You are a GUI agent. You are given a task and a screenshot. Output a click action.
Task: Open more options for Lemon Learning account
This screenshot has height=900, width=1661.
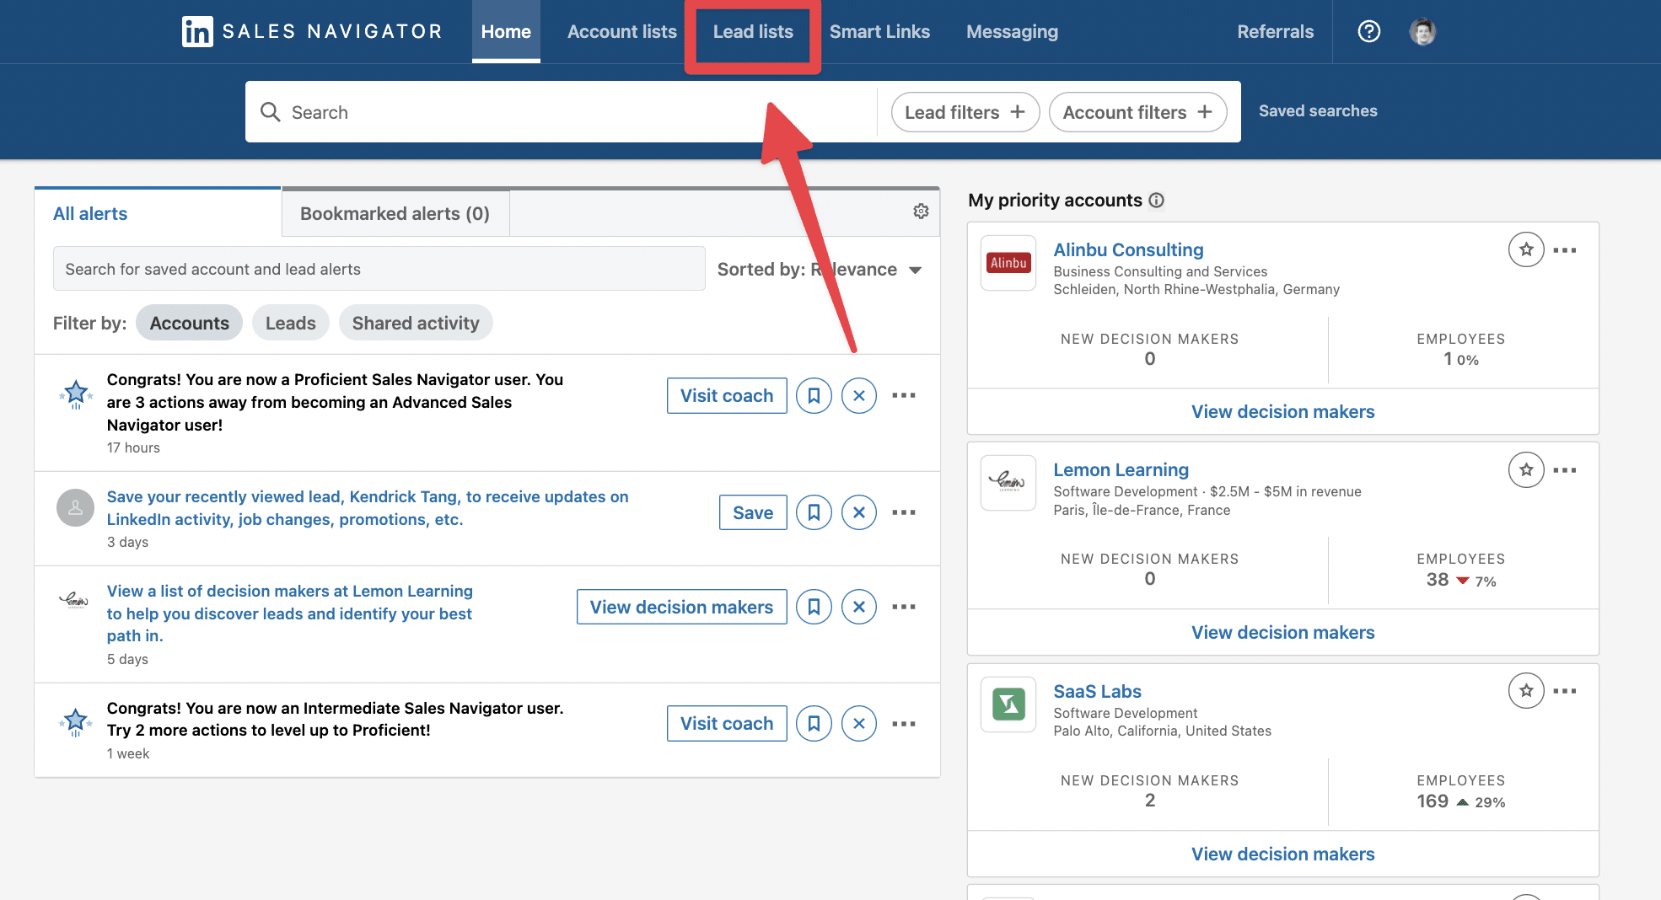(1565, 470)
